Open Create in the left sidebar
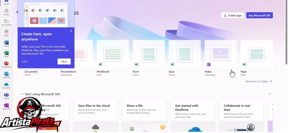This screenshot has width=288, height=133. (6, 12)
